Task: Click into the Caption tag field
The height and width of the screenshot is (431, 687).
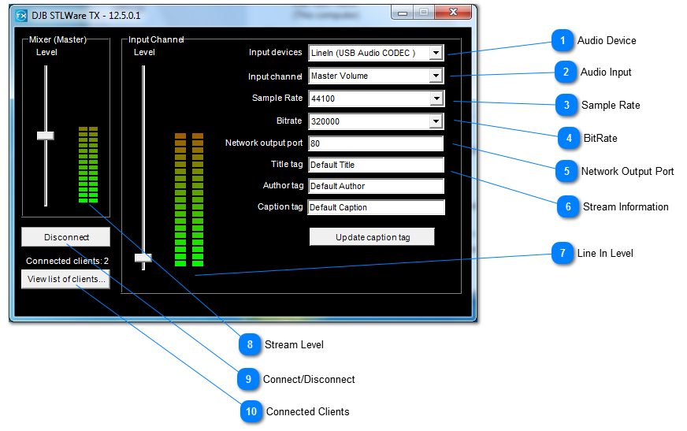Action: 375,208
